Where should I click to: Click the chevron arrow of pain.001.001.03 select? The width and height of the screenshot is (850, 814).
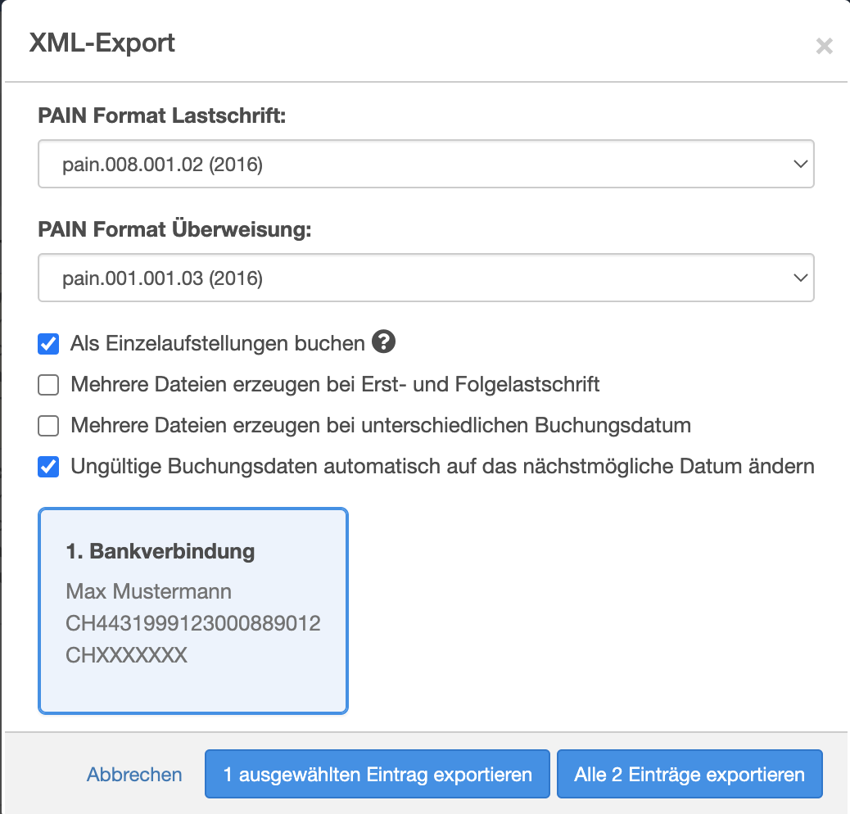[x=800, y=278]
